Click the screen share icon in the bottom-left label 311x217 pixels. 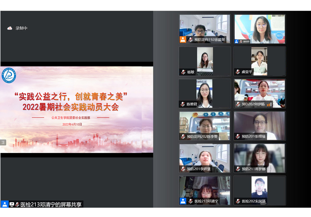12,204
